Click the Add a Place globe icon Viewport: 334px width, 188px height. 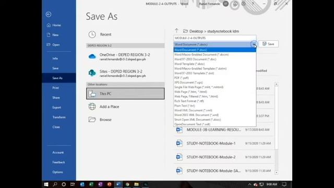click(92, 107)
